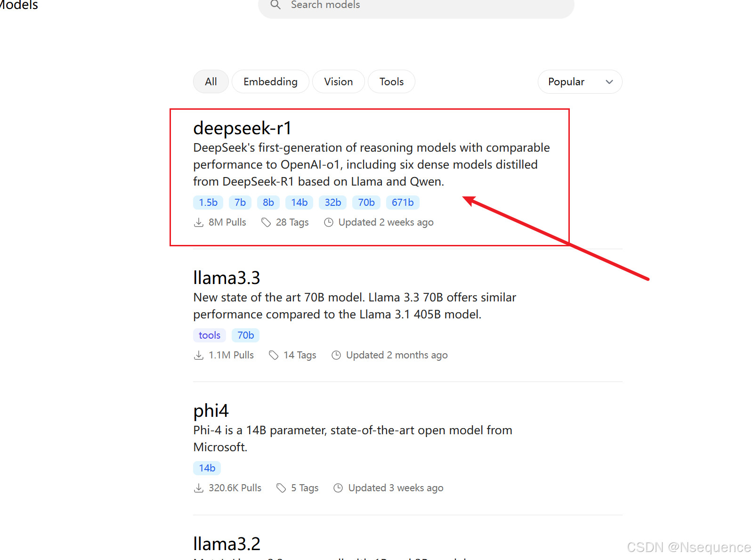
Task: Click the 7b tag of deepseek-r1
Action: click(x=240, y=203)
